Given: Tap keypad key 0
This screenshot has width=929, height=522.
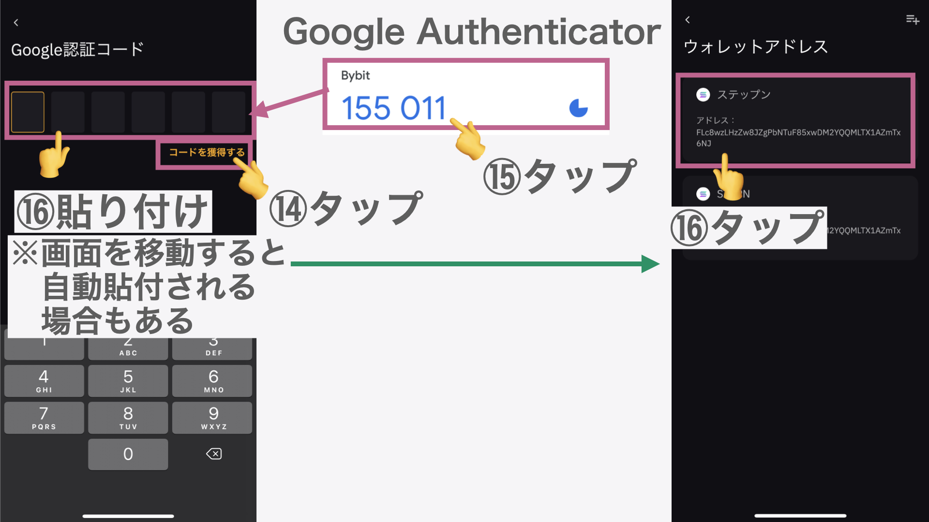Looking at the screenshot, I should 128,454.
